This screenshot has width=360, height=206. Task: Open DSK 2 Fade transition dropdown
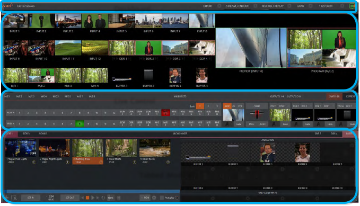(308, 124)
